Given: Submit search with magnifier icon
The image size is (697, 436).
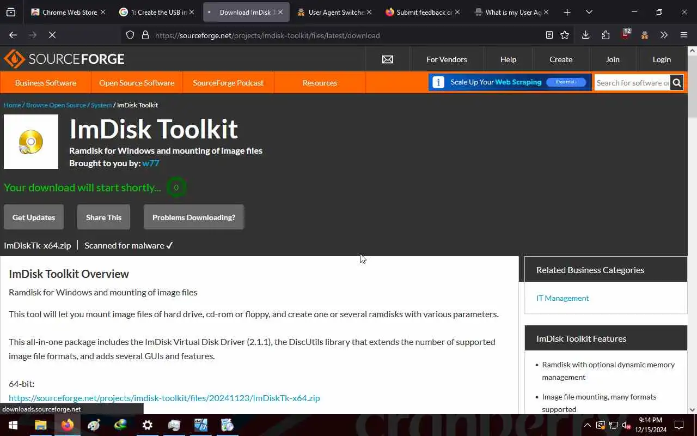Looking at the screenshot, I should [677, 83].
